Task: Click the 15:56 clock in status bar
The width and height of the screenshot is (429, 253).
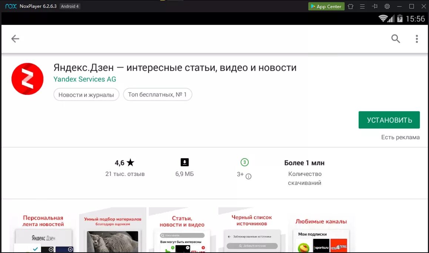Action: pyautogui.click(x=415, y=19)
